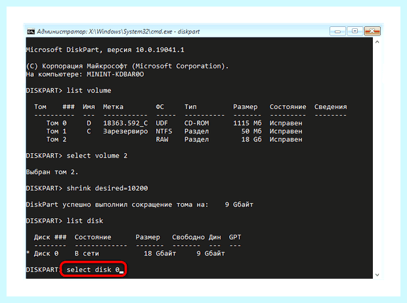Click the 'DiskPart успешно выполнил сокращение тома' message
407x303 pixels.
[118, 204]
